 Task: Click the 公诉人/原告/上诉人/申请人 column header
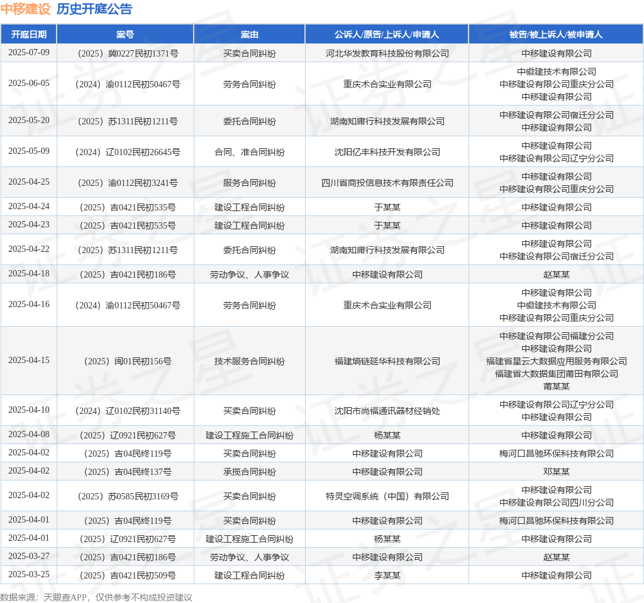(387, 35)
